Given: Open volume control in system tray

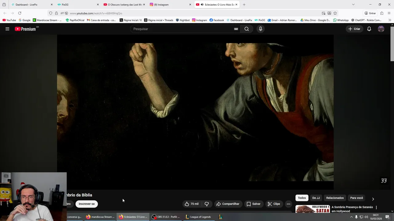Looking at the screenshot, I should (366, 217).
